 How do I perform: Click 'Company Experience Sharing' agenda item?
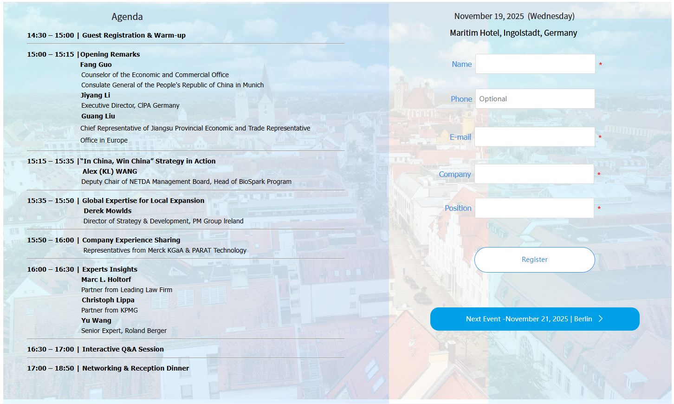pos(131,240)
